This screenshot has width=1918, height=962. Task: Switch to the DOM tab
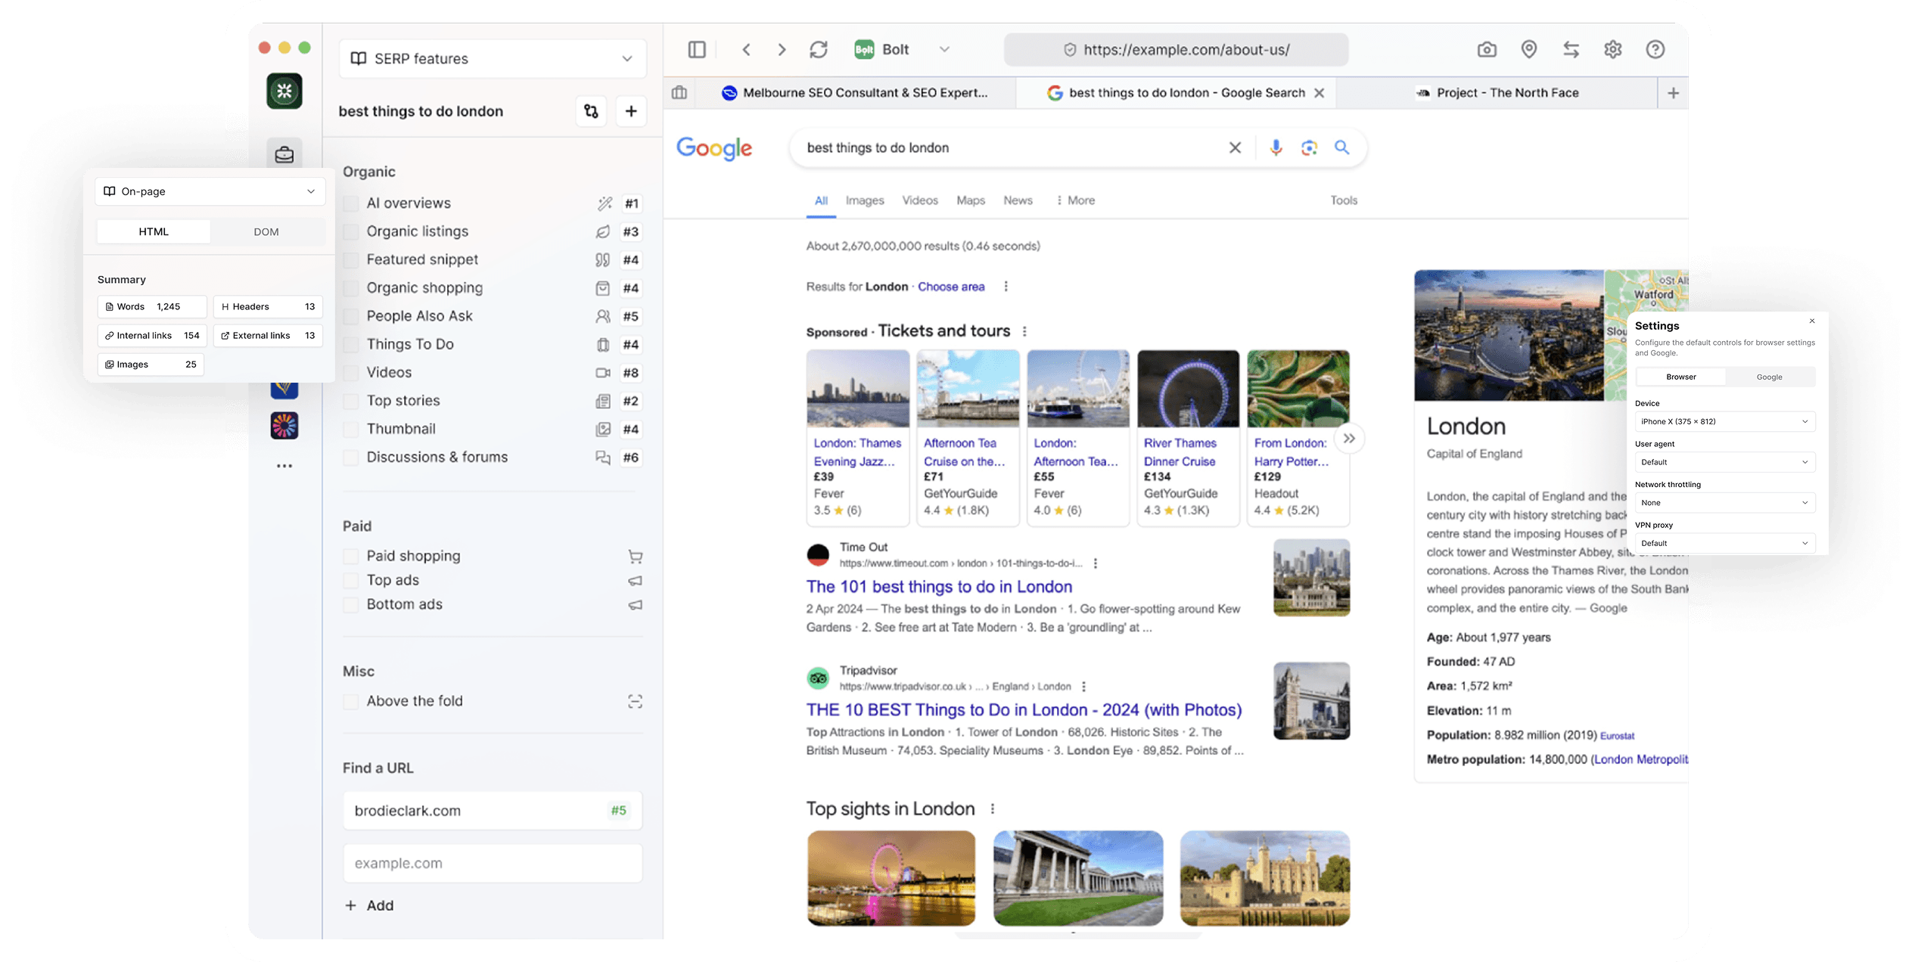point(266,232)
